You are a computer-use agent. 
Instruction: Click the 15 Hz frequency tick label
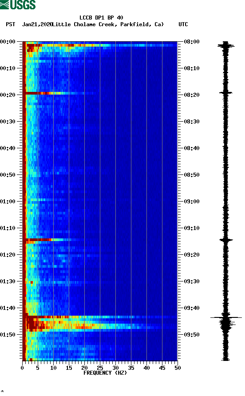click(69, 368)
